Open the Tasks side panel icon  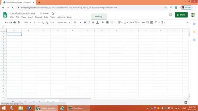pos(194,40)
